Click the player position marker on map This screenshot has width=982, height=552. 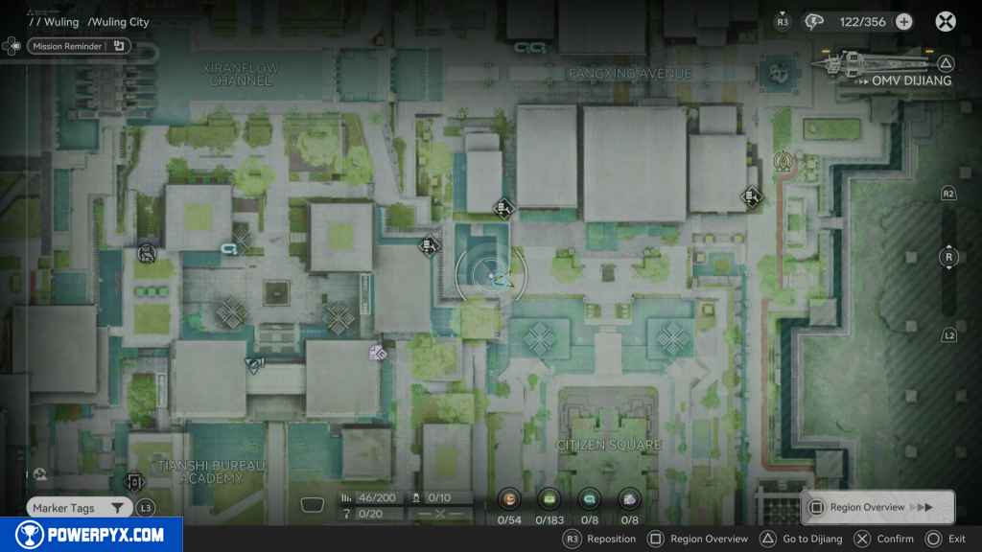[x=491, y=276]
